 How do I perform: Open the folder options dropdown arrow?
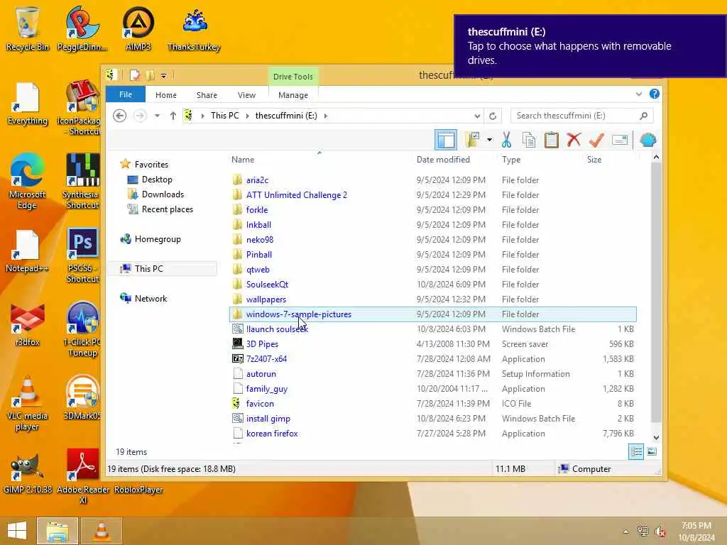click(489, 140)
